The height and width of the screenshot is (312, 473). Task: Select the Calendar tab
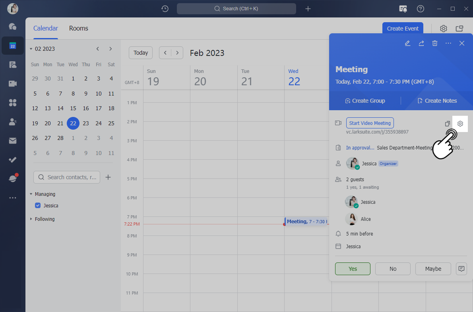pyautogui.click(x=46, y=29)
